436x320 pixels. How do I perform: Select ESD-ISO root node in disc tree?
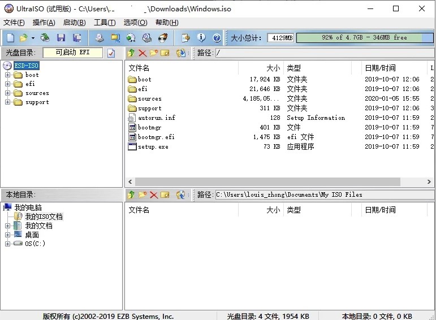[27, 66]
